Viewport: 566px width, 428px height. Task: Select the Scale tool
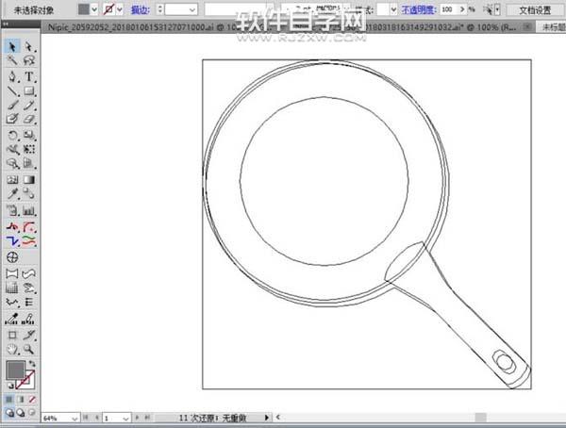point(29,136)
